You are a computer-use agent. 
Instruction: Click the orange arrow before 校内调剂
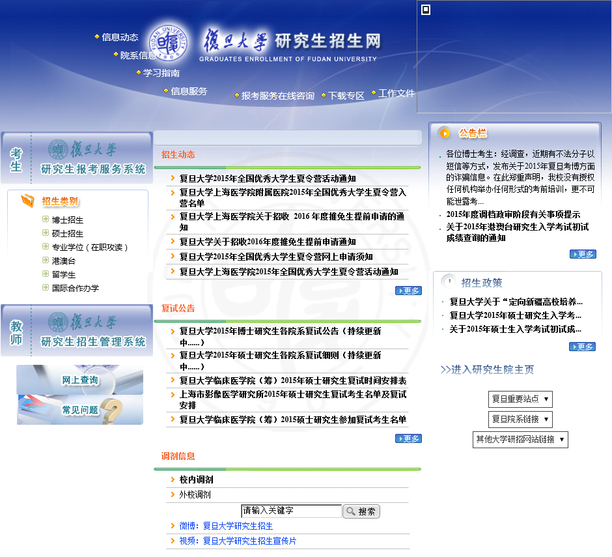tap(173, 479)
